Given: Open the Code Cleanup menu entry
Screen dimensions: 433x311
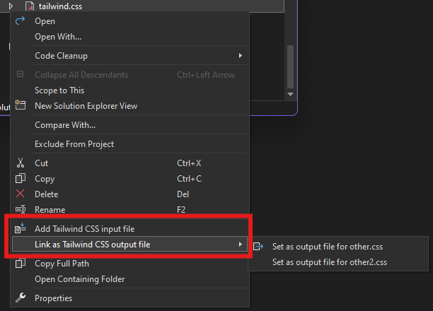Looking at the screenshot, I should point(129,56).
